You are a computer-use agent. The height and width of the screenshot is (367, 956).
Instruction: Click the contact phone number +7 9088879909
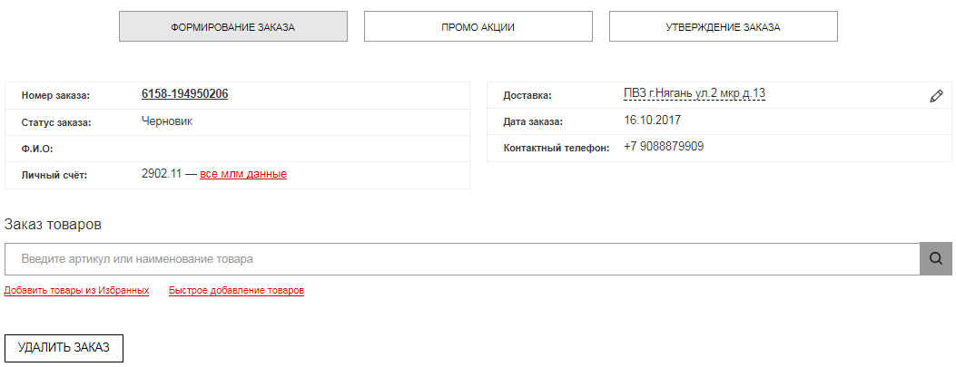[x=664, y=147]
